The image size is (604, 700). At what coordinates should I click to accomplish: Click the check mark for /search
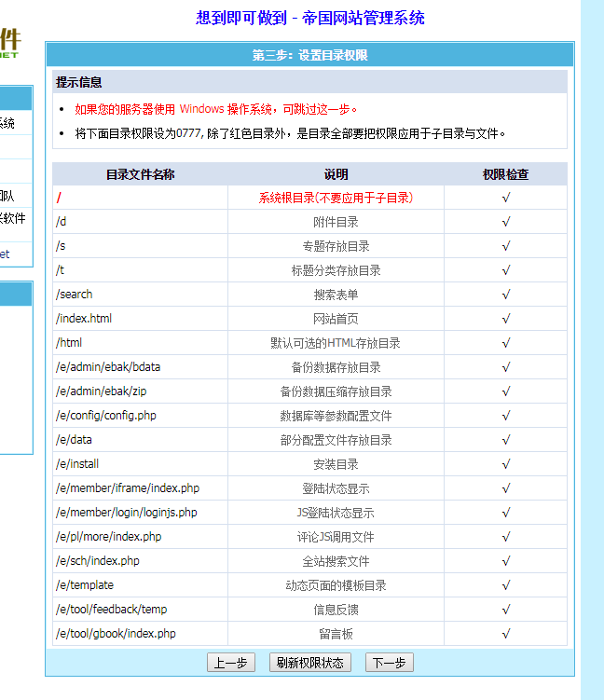pyautogui.click(x=505, y=295)
